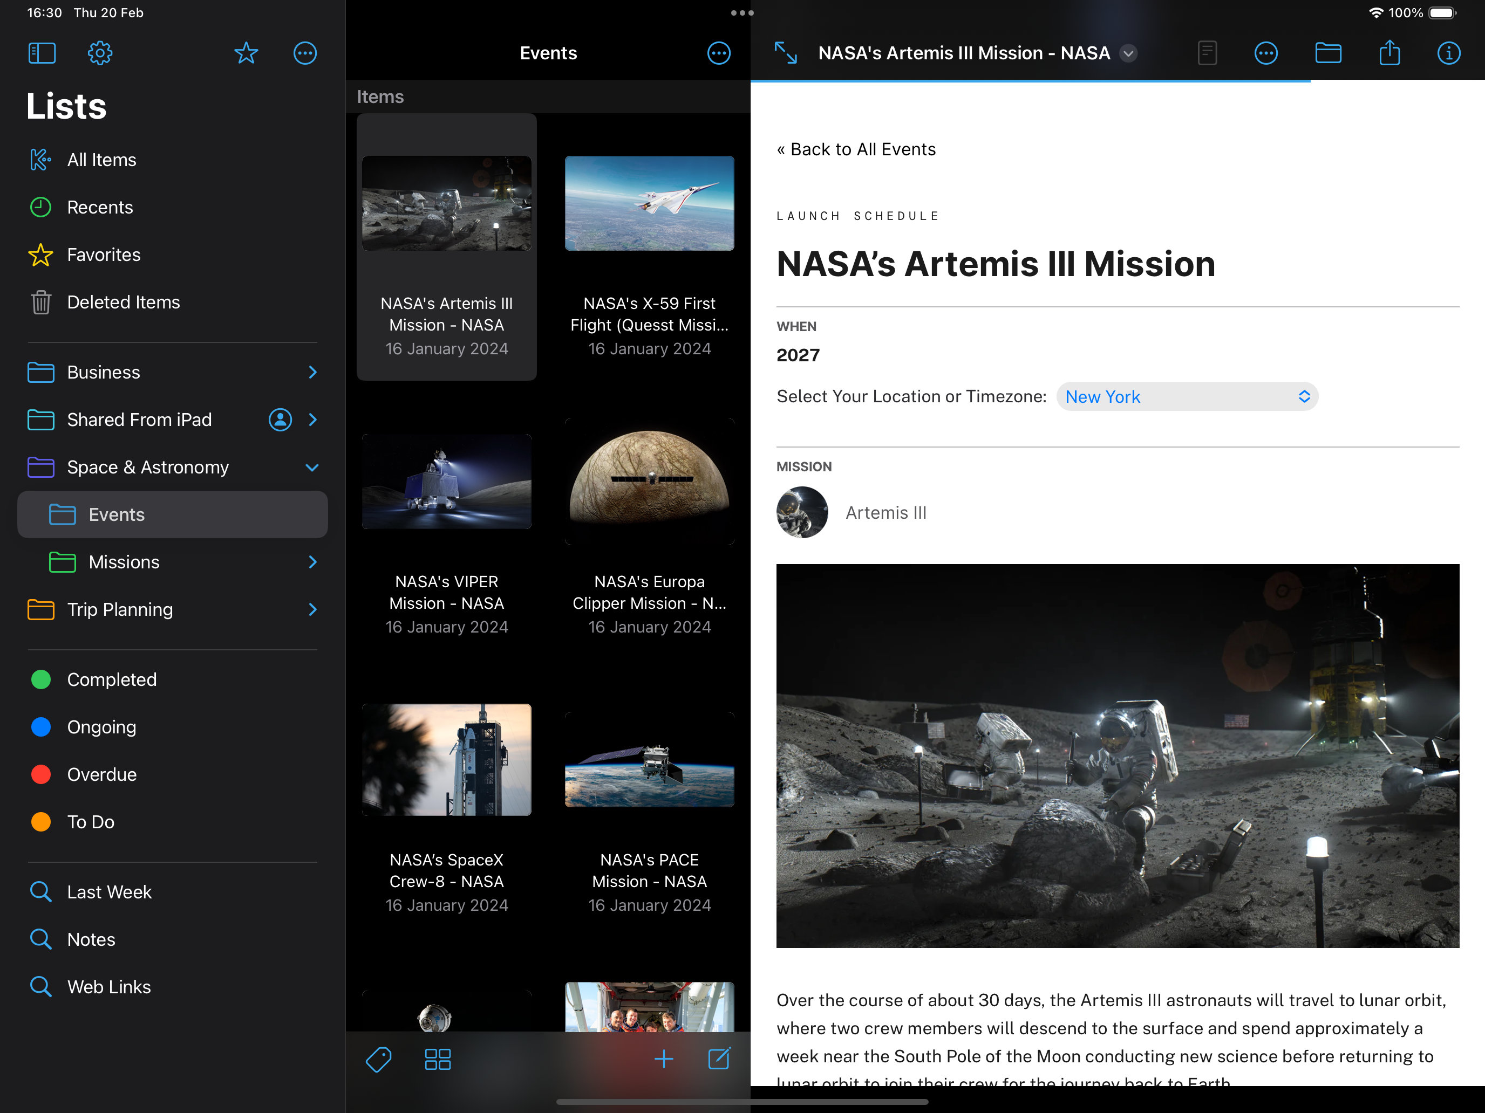1485x1113 pixels.
Task: Open title dropdown arrow next to article name
Action: coord(1128,53)
